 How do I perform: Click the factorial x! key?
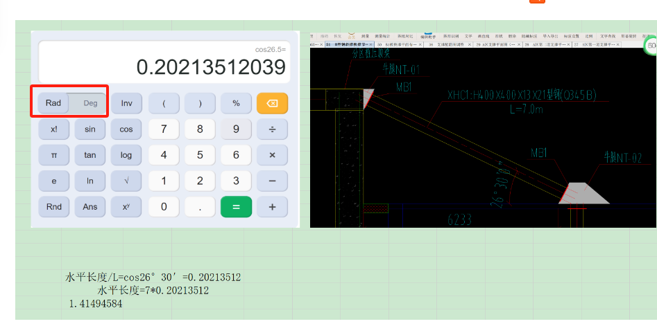(54, 129)
